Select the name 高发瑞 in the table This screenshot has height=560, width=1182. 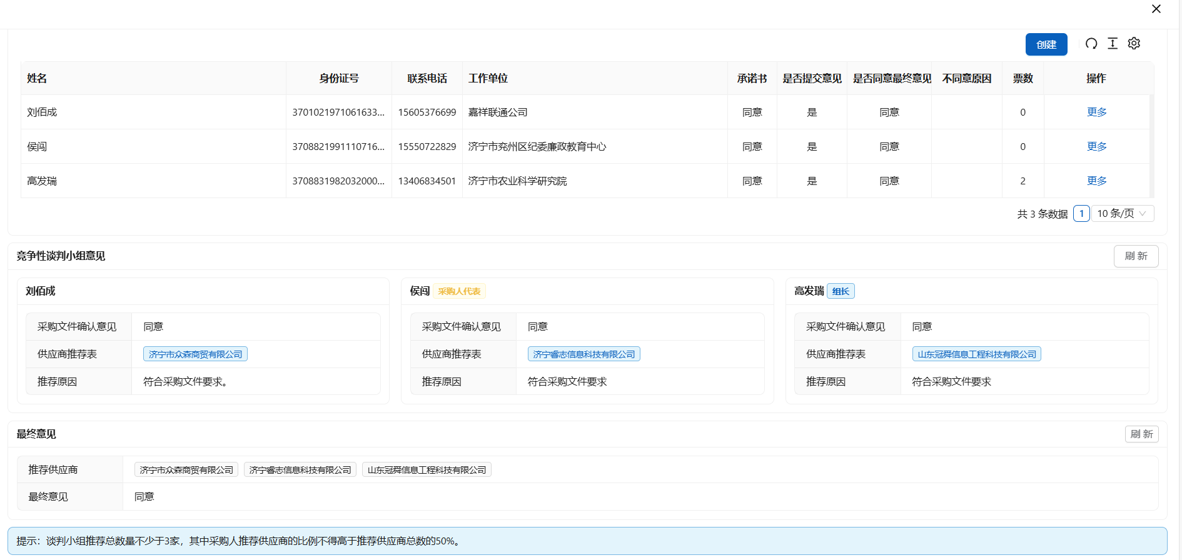pos(42,181)
